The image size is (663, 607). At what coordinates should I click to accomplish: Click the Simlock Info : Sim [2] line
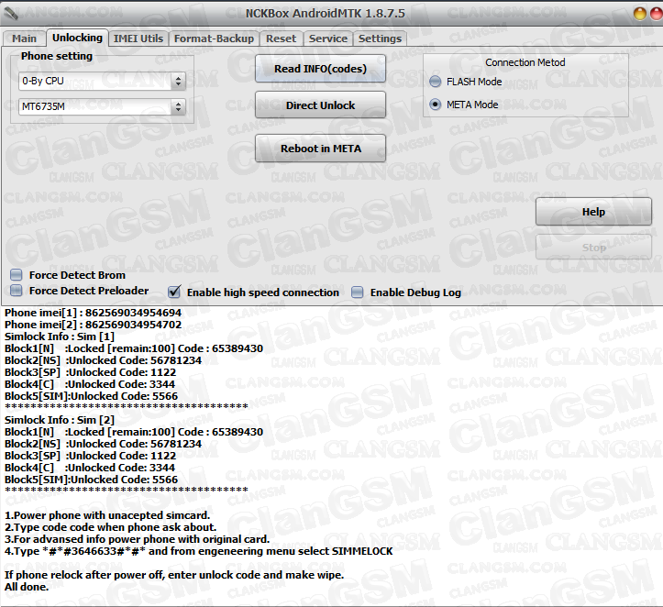click(x=60, y=419)
